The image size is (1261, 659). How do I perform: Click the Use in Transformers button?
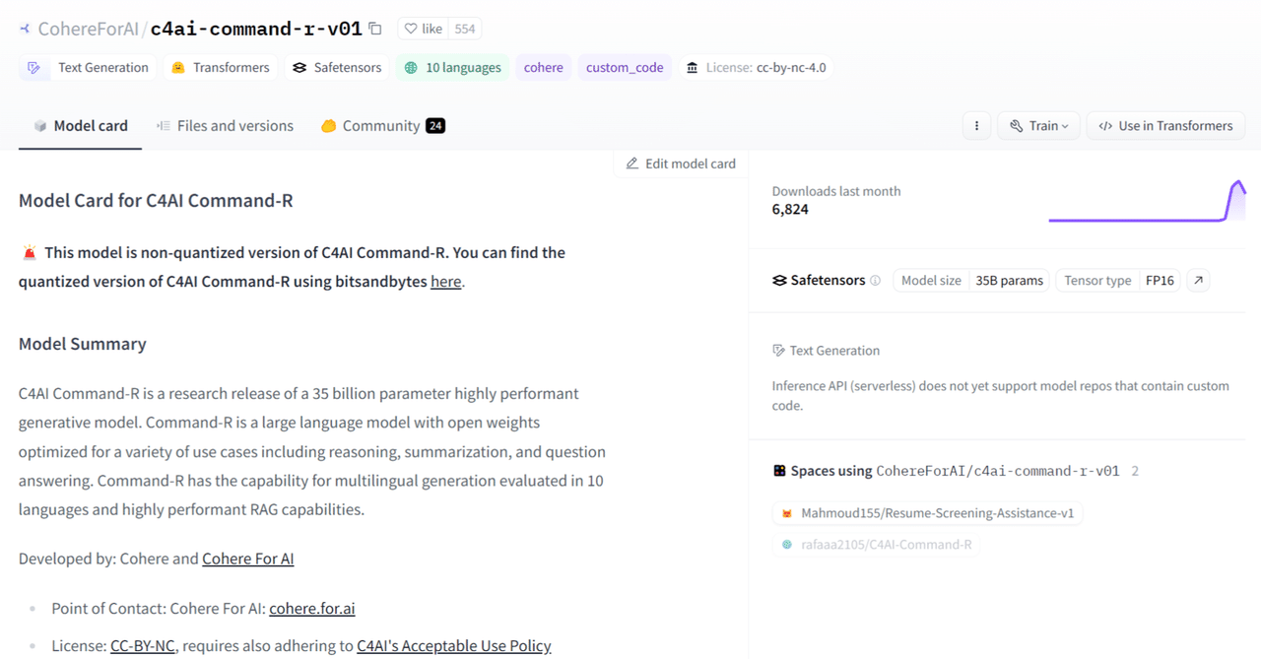[x=1165, y=126]
